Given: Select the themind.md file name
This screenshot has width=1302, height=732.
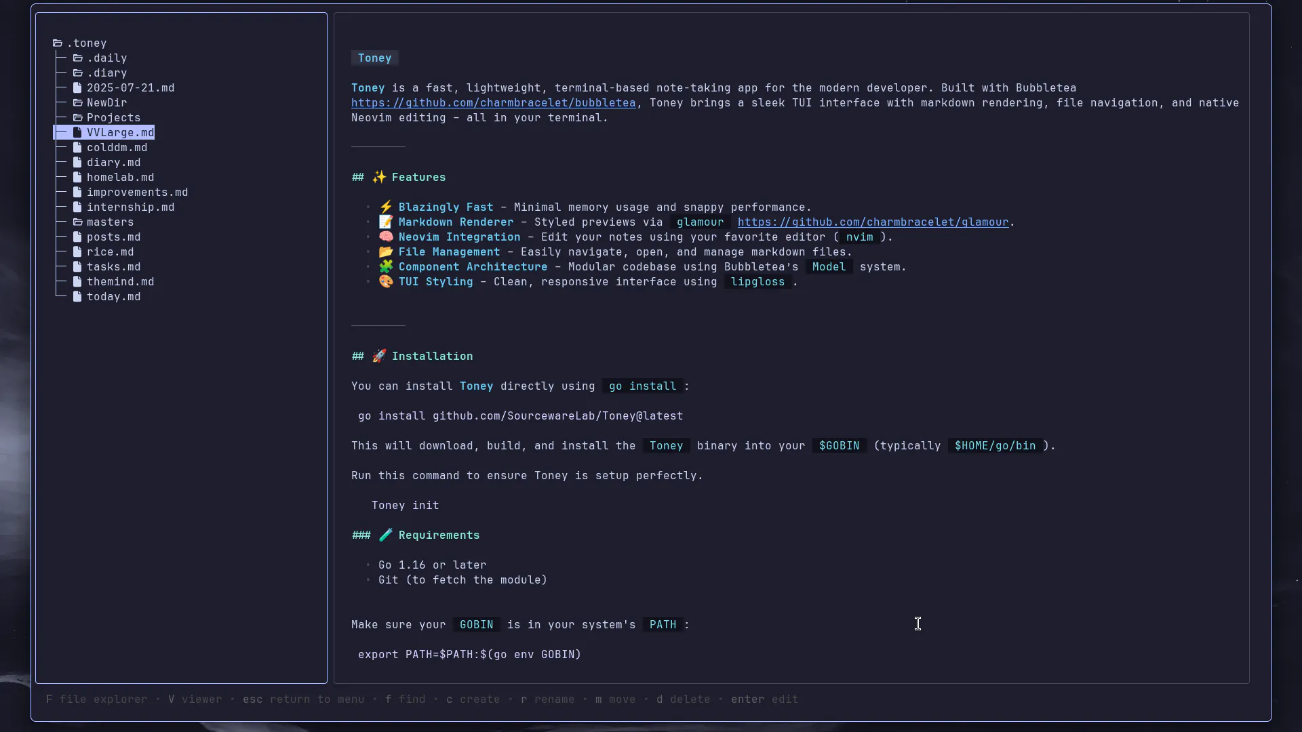Looking at the screenshot, I should click(120, 282).
